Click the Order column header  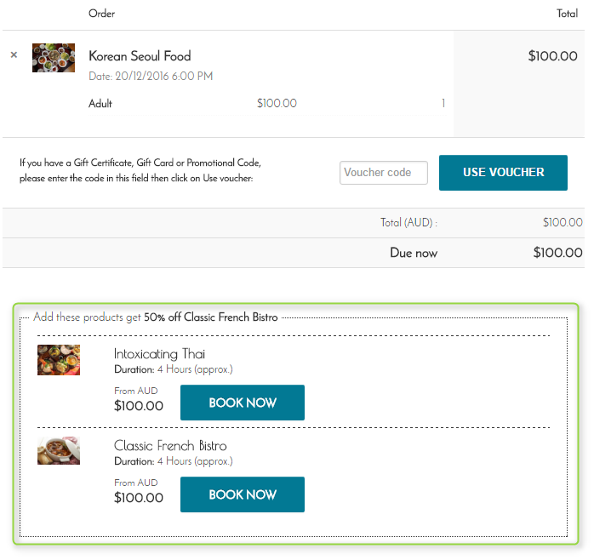pyautogui.click(x=101, y=14)
